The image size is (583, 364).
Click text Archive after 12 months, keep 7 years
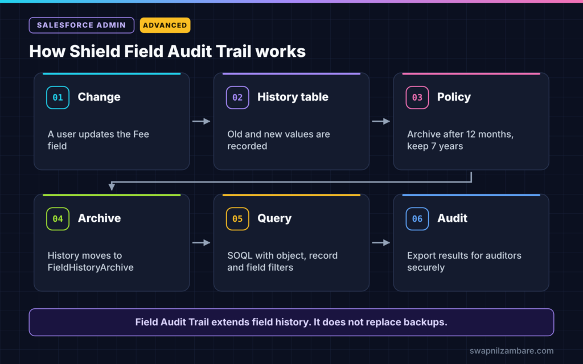coord(460,140)
